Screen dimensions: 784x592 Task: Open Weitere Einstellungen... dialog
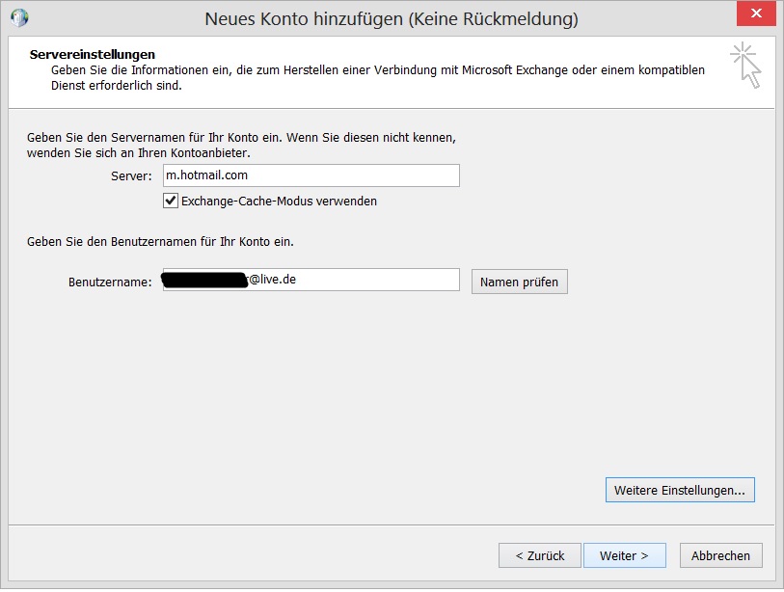tap(680, 490)
